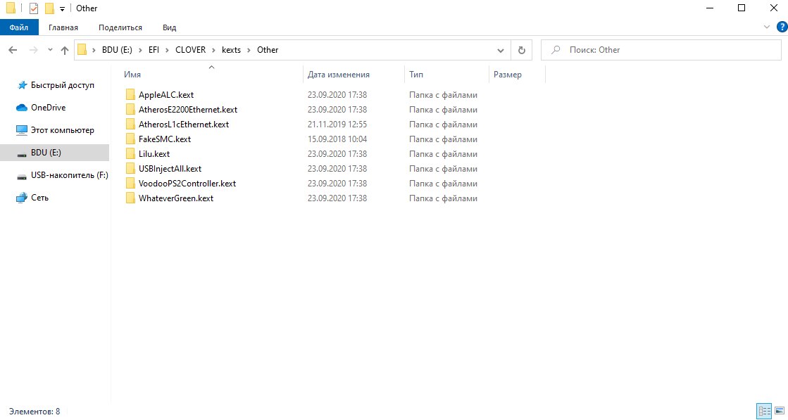Image resolution: width=788 pixels, height=420 pixels.
Task: Click the AtherosE2200Ethernet.kext name text
Action: (188, 109)
